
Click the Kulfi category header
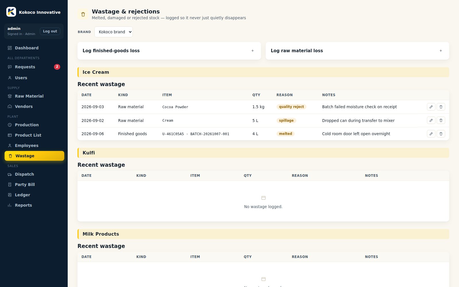pyautogui.click(x=263, y=153)
